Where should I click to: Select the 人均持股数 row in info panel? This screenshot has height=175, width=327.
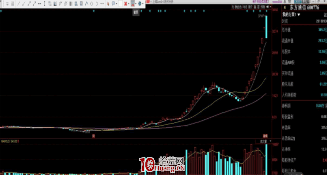pyautogui.click(x=304, y=95)
